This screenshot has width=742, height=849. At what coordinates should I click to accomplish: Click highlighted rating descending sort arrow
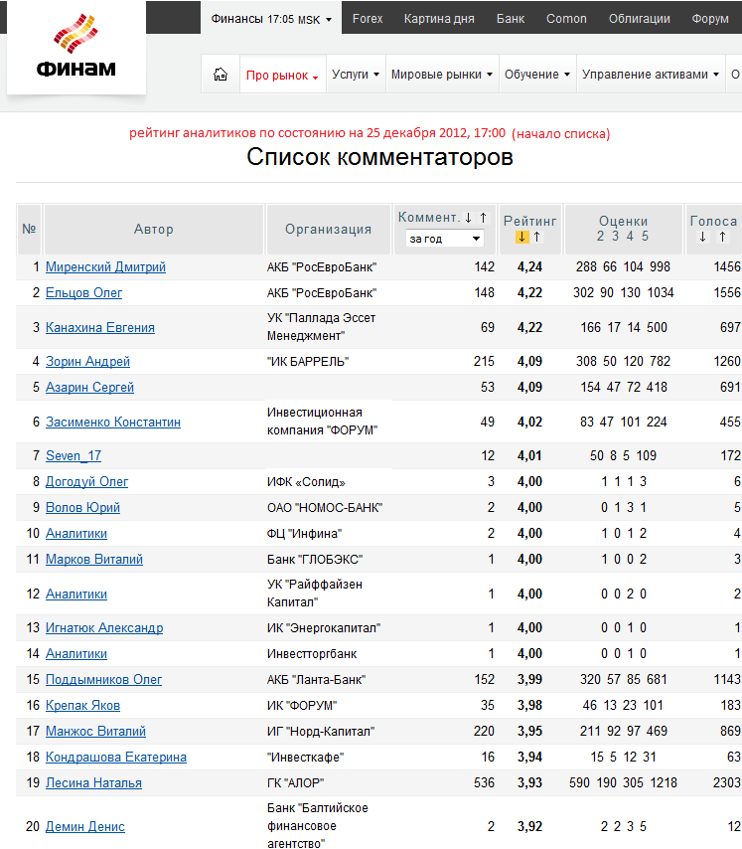pos(521,237)
